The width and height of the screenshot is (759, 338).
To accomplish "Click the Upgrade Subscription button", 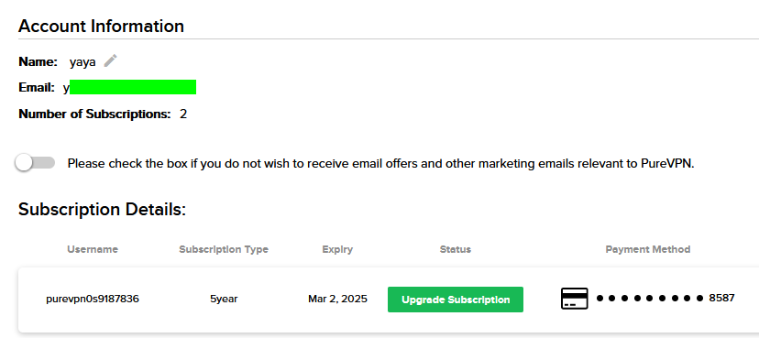I will tap(456, 300).
